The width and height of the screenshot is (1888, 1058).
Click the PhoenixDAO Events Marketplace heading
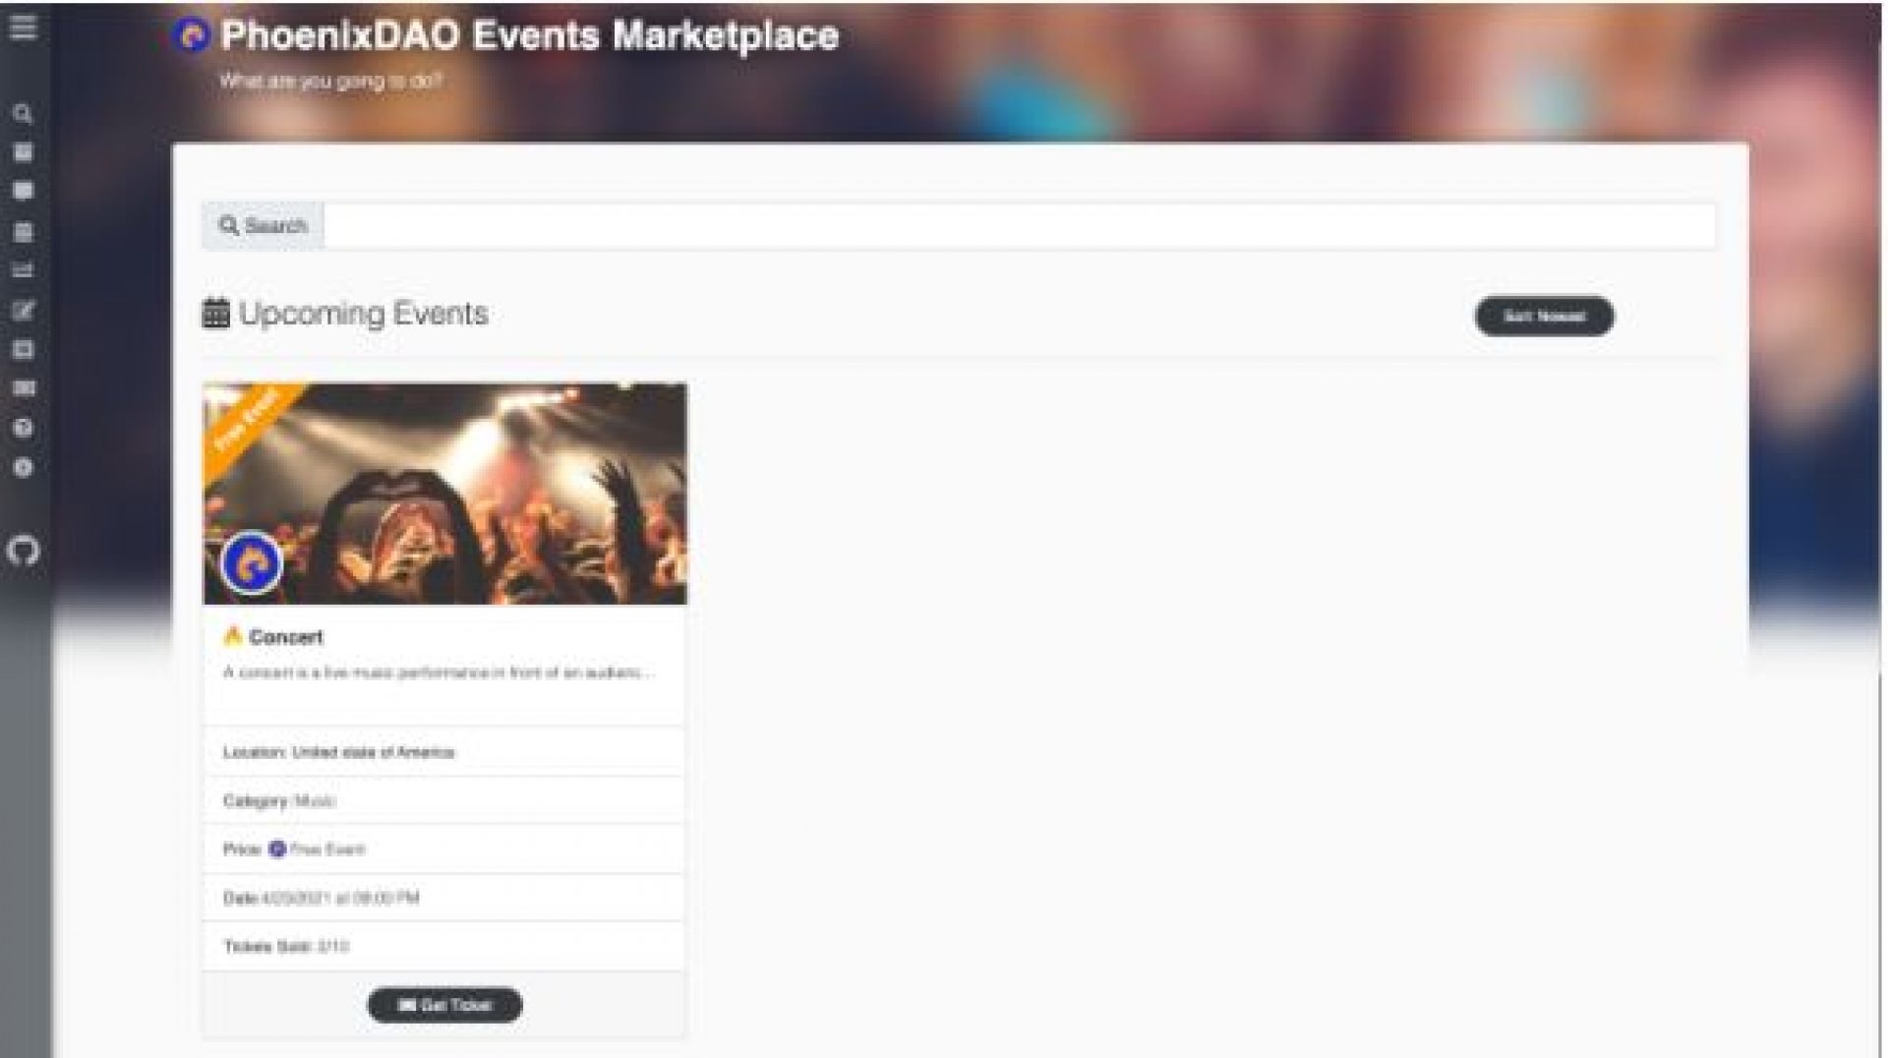coord(529,36)
